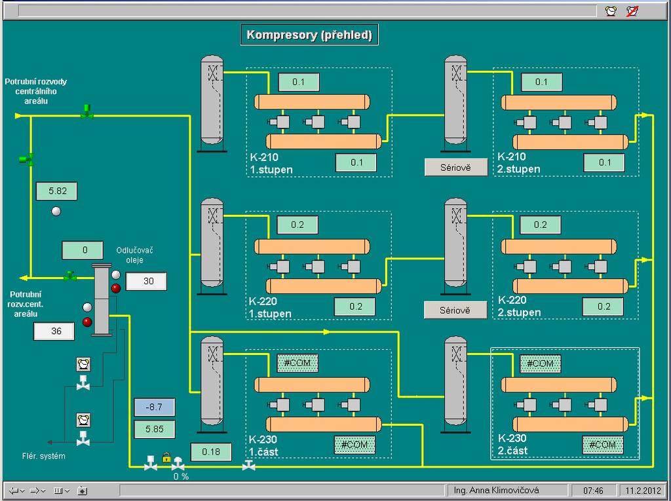The height and width of the screenshot is (501, 671).
Task: Click the back arrow in the bottom toolbar
Action: click(14, 491)
